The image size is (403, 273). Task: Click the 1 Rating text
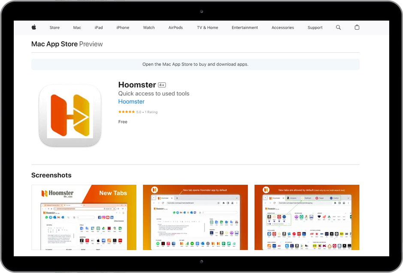point(151,112)
